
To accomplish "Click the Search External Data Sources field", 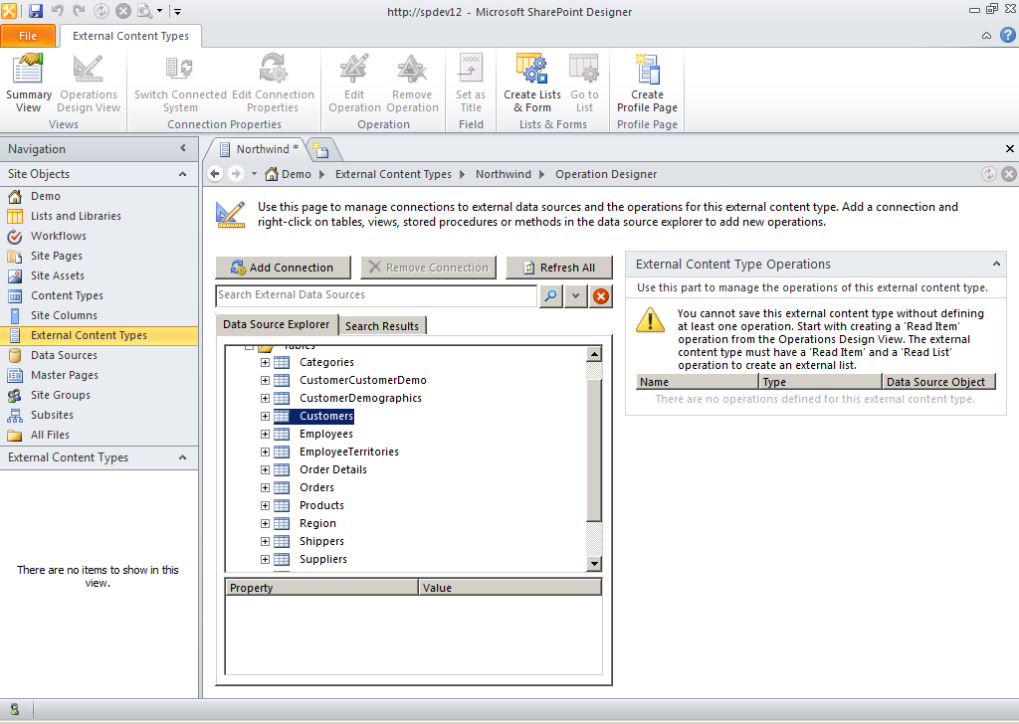I will [376, 295].
